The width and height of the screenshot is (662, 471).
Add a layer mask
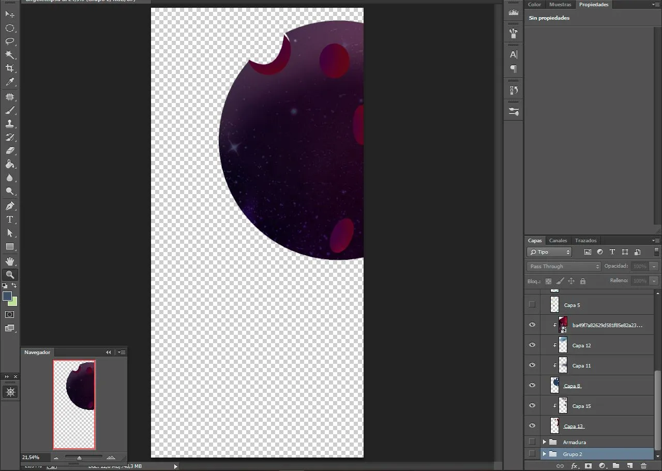588,466
